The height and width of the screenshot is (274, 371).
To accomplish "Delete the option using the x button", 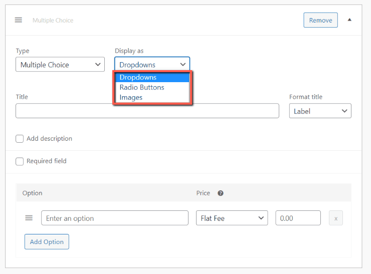I will [x=336, y=218].
